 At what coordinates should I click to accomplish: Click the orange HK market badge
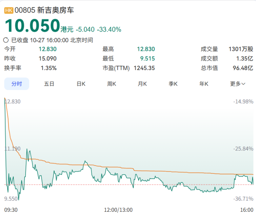[9, 10]
